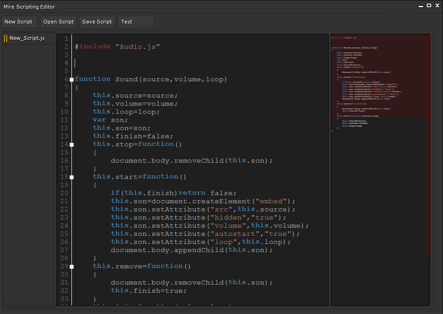The width and height of the screenshot is (443, 314).
Task: Click line number 2 in the gutter
Action: coord(66,47)
